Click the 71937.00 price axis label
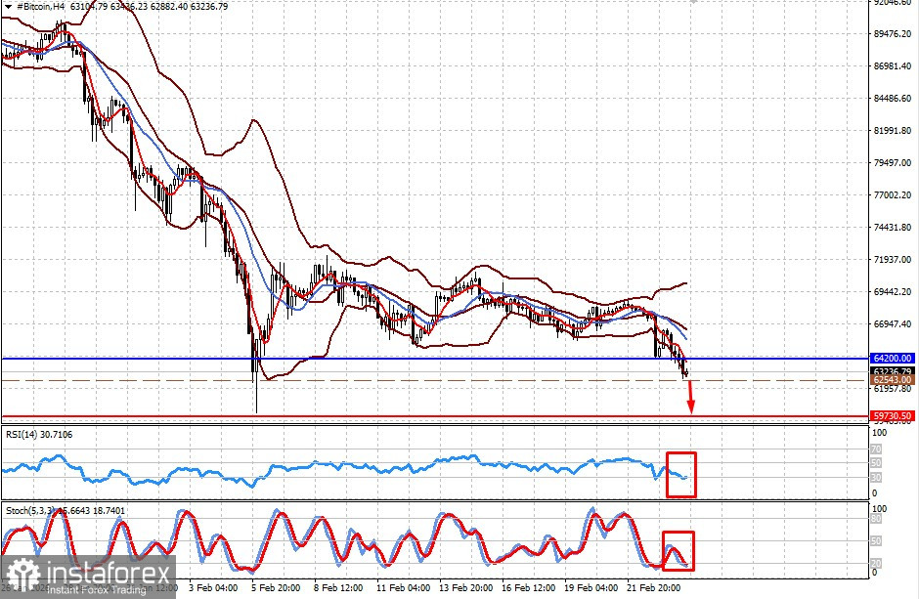919x599 pixels. 892,259
